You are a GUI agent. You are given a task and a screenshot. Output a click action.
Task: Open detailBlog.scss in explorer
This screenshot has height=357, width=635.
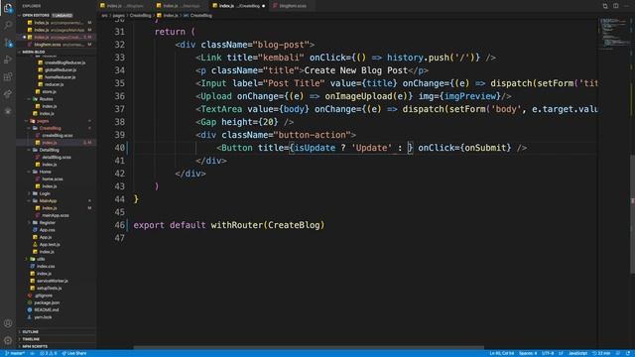57,157
